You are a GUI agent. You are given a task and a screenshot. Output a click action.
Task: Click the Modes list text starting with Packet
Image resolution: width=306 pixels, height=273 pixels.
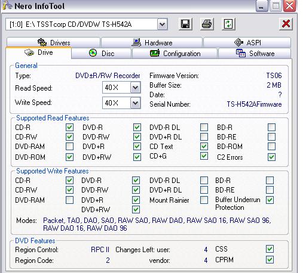pyautogui.click(x=157, y=224)
